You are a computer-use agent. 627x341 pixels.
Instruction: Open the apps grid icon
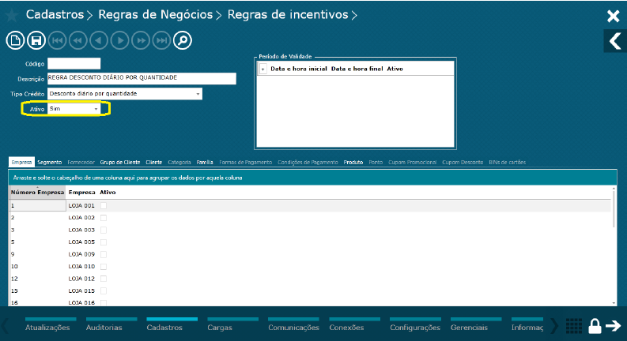click(x=574, y=326)
